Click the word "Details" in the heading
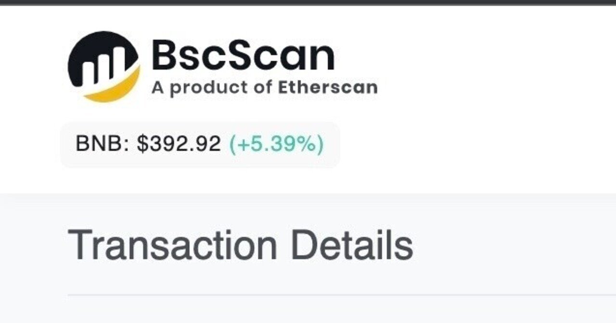Image resolution: width=616 pixels, height=323 pixels. [x=352, y=245]
